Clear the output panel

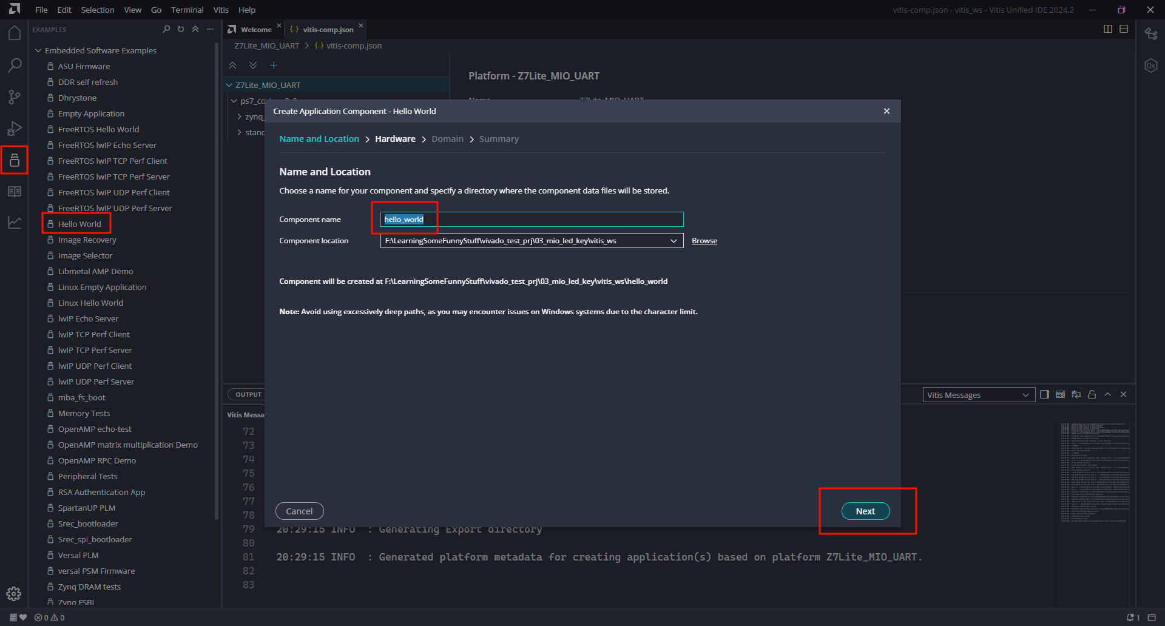point(1060,394)
